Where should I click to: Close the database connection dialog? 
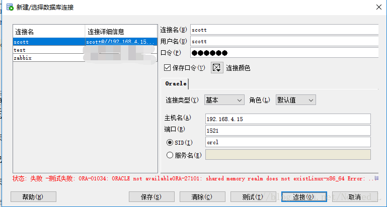[x=378, y=7]
